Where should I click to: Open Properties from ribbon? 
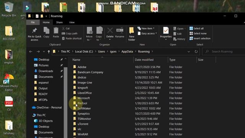(166, 33)
